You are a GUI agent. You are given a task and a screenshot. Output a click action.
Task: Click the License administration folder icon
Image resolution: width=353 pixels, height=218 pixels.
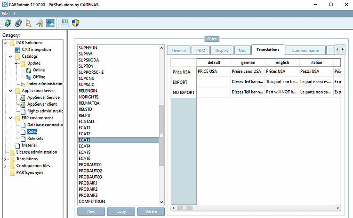12,152
